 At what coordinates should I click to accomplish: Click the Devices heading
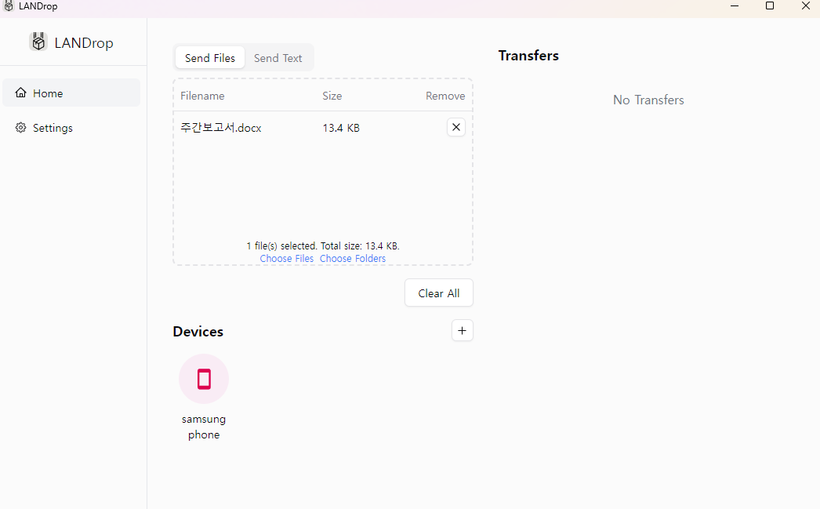click(198, 332)
